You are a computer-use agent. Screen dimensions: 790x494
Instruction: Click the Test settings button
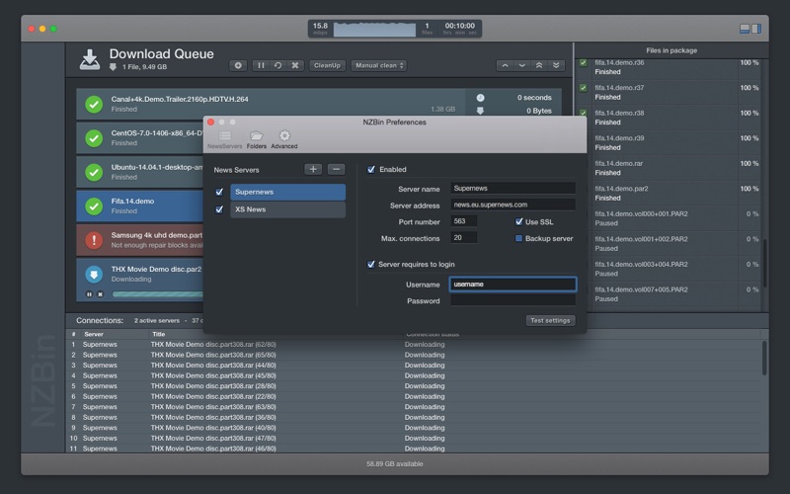click(x=550, y=320)
